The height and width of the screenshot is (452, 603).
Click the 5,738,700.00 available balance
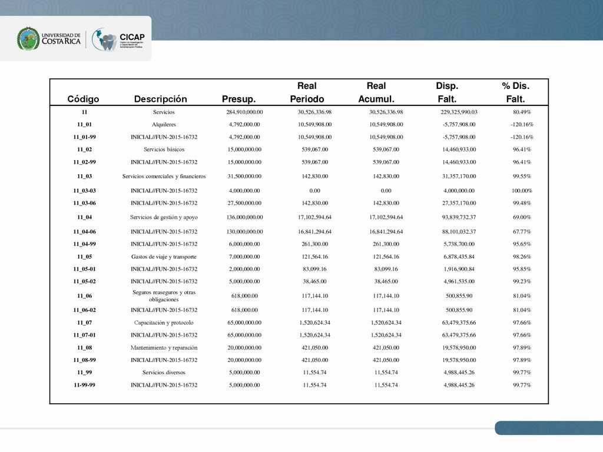tap(459, 244)
